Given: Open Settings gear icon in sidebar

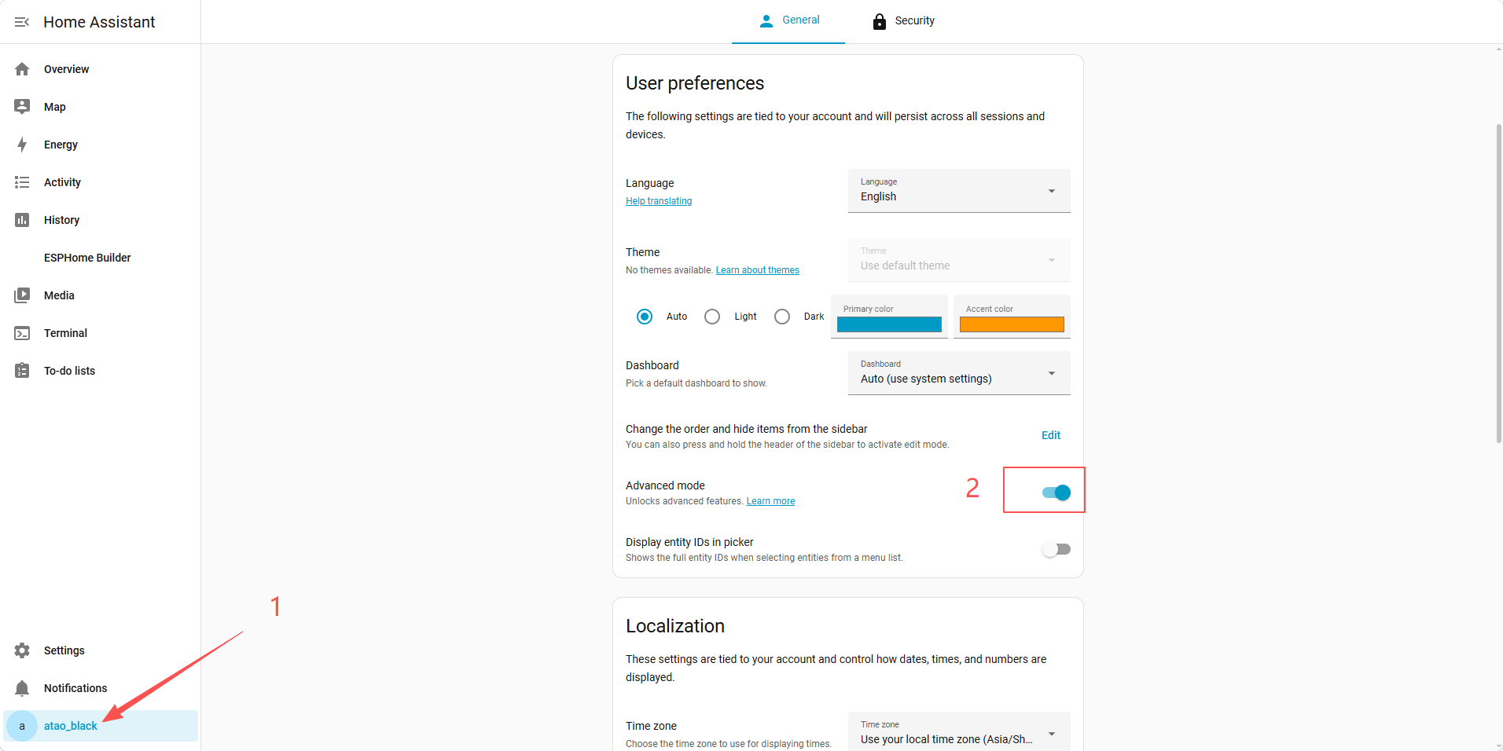Looking at the screenshot, I should coord(22,650).
